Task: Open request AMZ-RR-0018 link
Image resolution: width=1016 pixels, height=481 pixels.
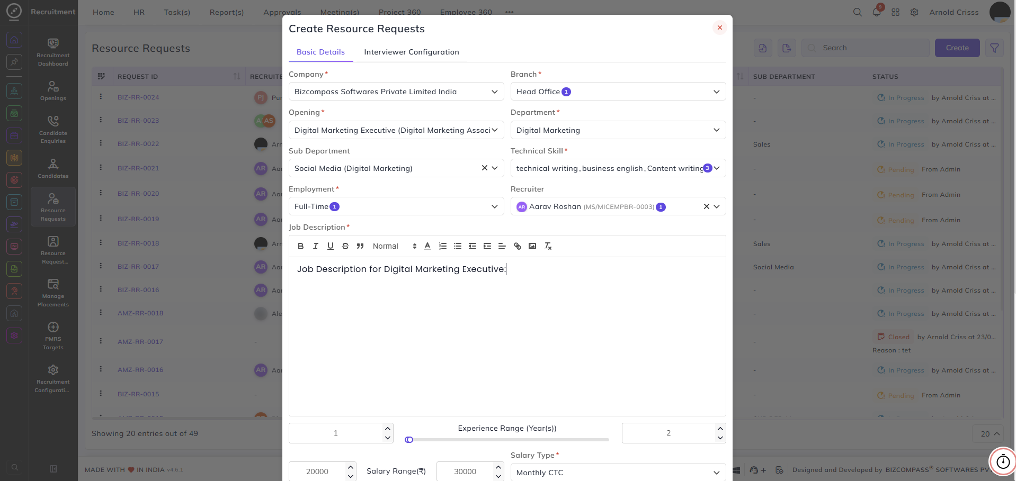Action: tap(140, 313)
